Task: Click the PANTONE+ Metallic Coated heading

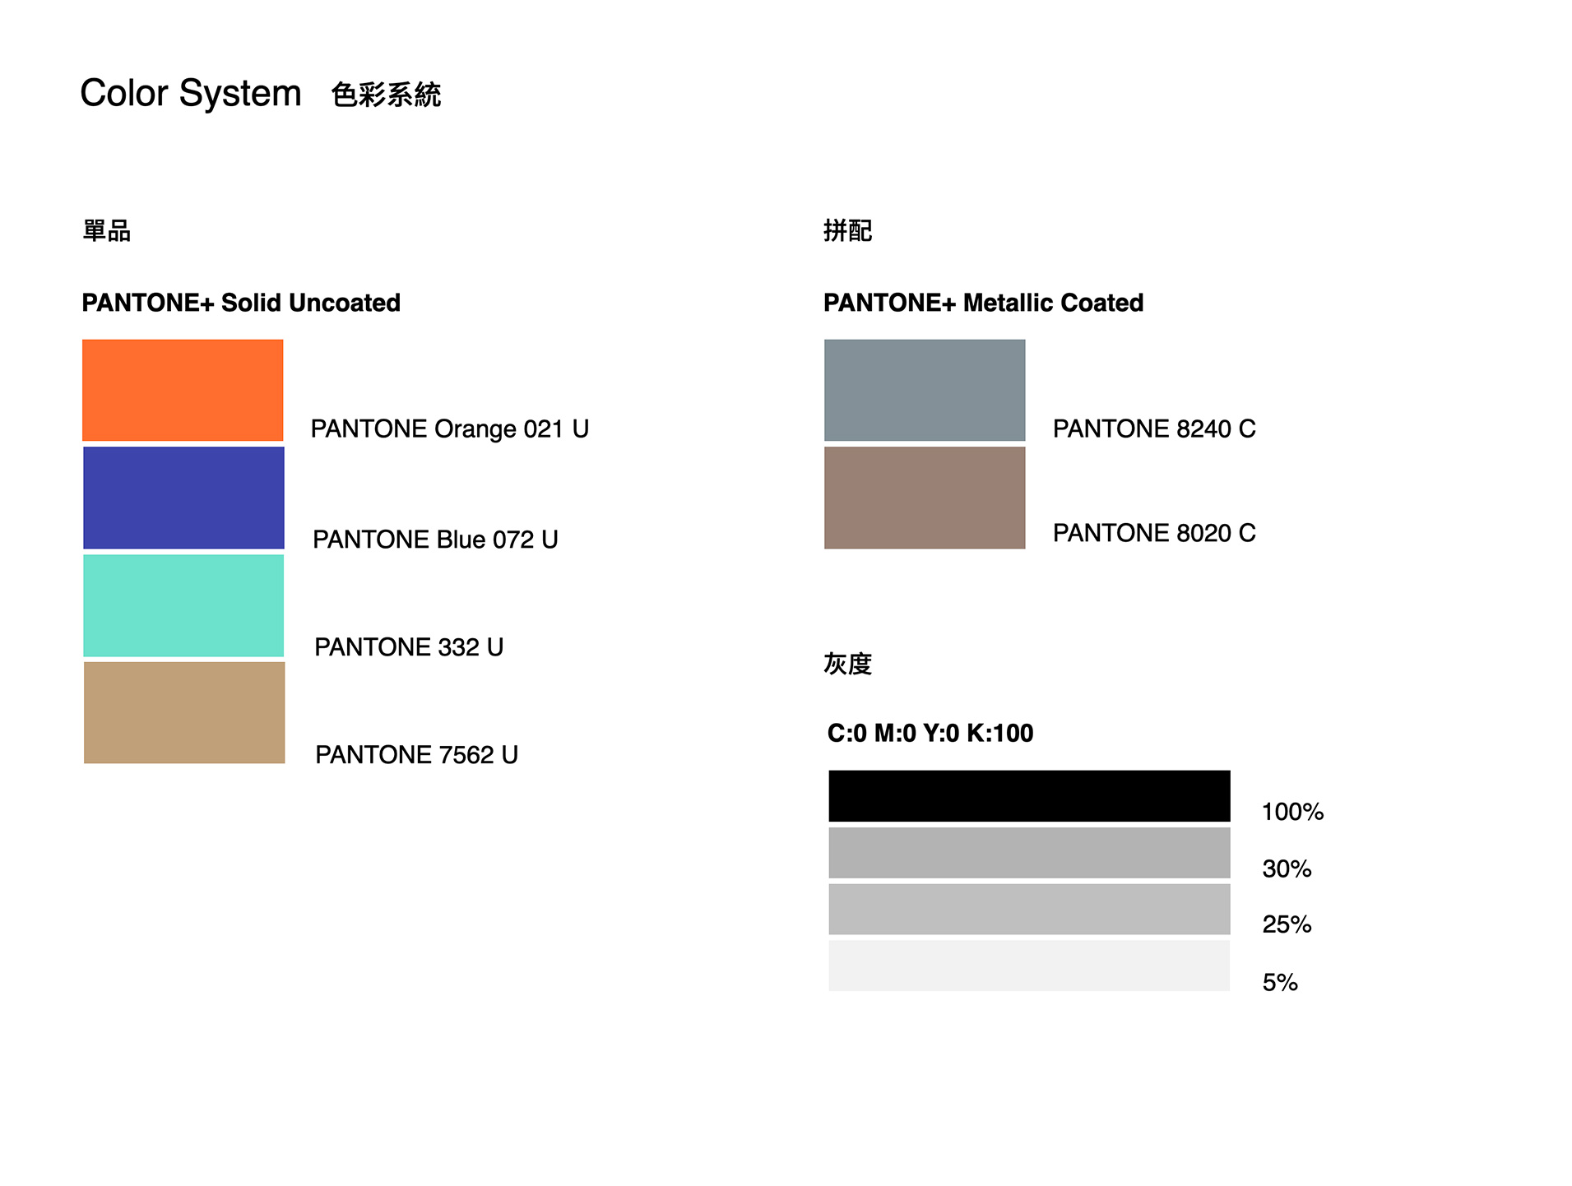Action: pyautogui.click(x=983, y=303)
